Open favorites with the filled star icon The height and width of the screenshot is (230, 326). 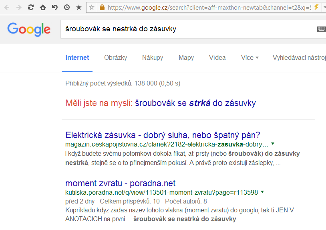[79, 7]
